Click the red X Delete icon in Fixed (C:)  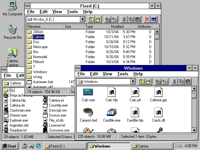[x=147, y=19]
